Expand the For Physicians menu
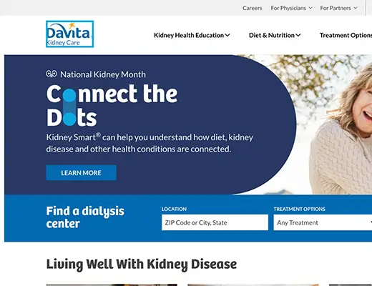Viewport: 372px width, 286px height. point(291,8)
